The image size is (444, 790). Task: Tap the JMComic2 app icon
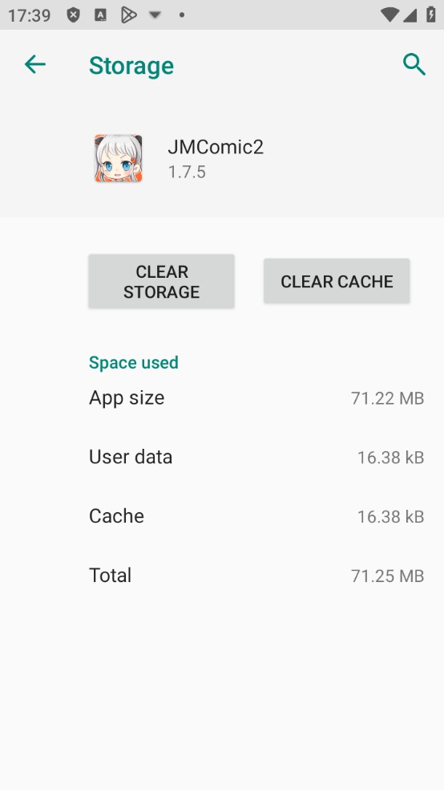pos(118,158)
